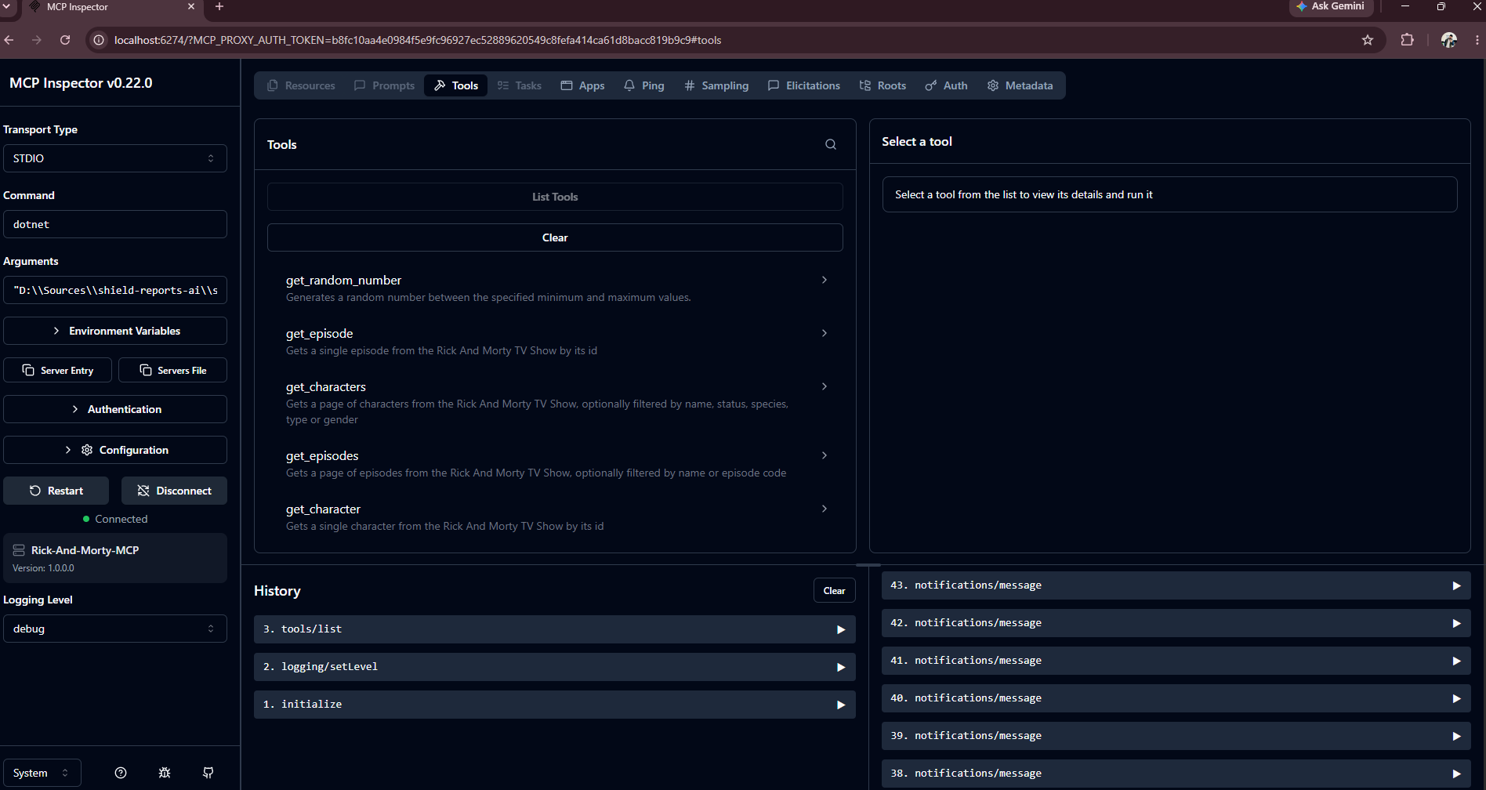1486x790 pixels.
Task: Expand notification 38 message
Action: (1176, 774)
